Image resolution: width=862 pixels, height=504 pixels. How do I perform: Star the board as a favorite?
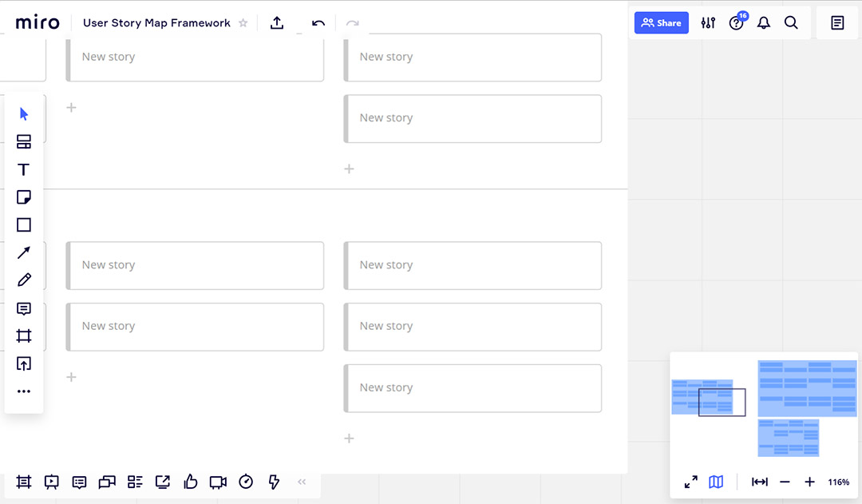[243, 23]
